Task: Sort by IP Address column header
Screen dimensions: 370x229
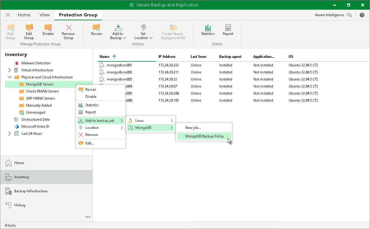Action: (167, 57)
